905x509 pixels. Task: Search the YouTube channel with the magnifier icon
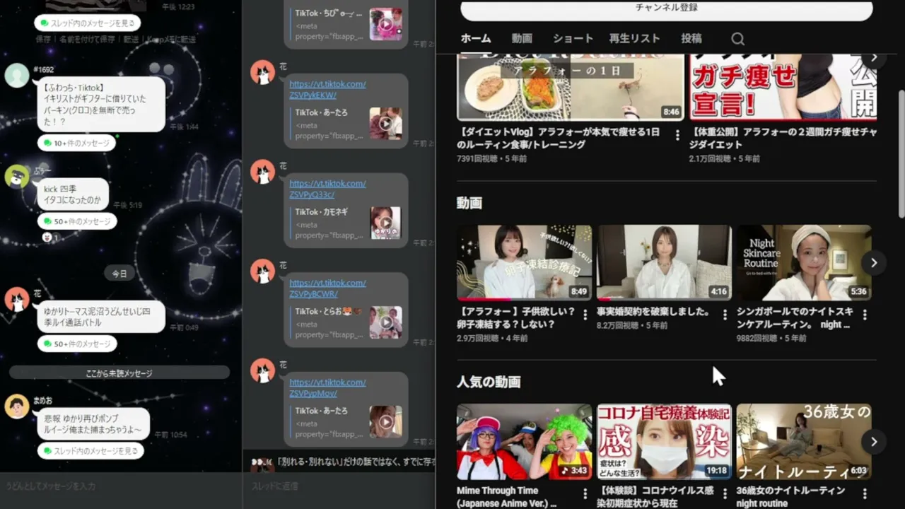737,39
